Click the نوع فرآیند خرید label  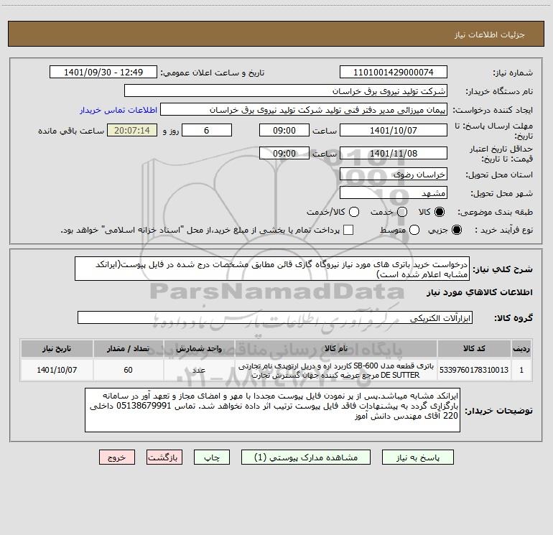(503, 230)
